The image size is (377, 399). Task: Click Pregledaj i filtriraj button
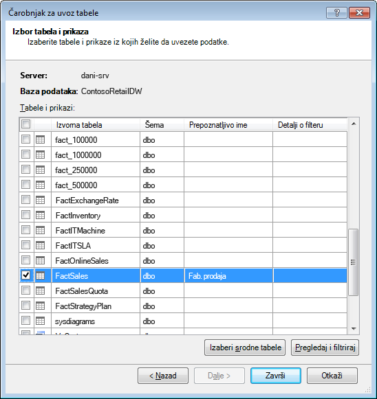tap(325, 347)
